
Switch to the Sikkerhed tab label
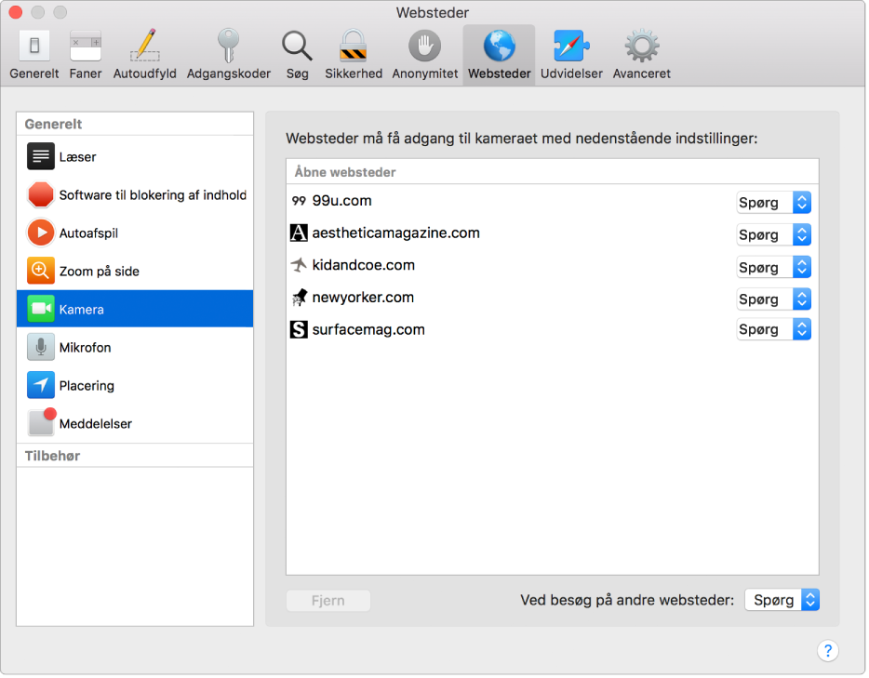point(354,73)
